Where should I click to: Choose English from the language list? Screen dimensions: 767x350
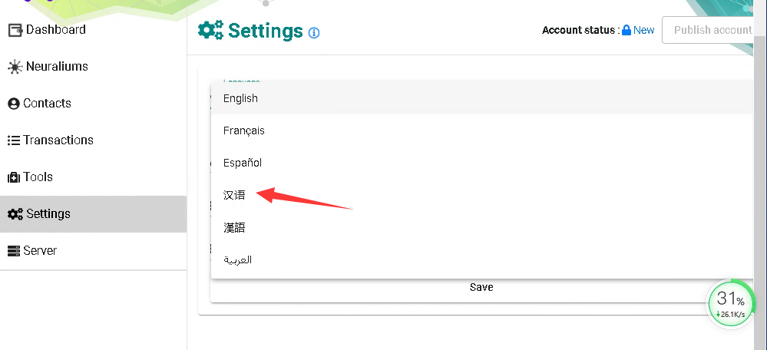point(481,98)
